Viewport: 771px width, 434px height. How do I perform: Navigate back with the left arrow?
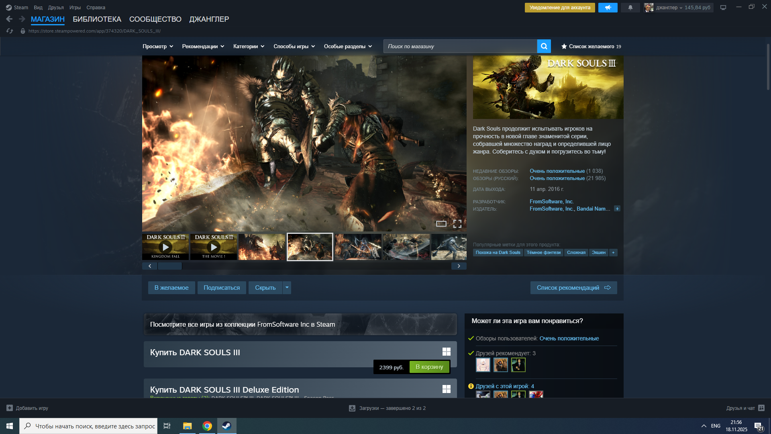[x=9, y=19]
